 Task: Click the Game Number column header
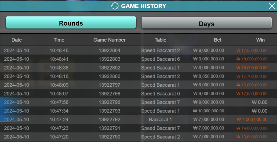coord(109,40)
